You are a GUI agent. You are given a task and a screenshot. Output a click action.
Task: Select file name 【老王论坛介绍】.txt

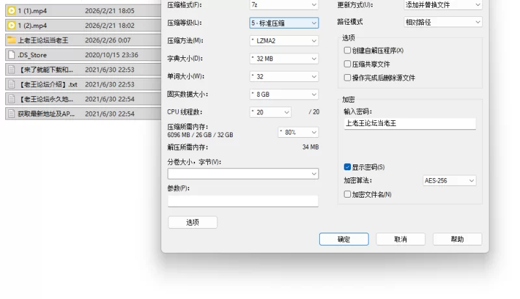47,84
